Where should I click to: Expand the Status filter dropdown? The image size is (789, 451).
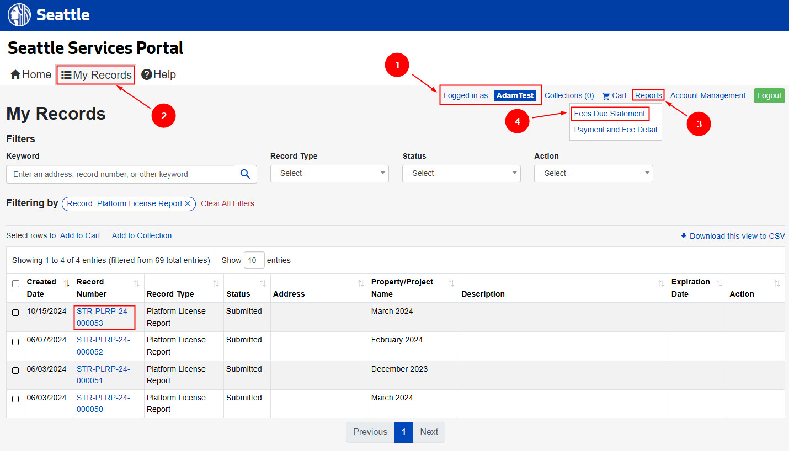pyautogui.click(x=461, y=174)
